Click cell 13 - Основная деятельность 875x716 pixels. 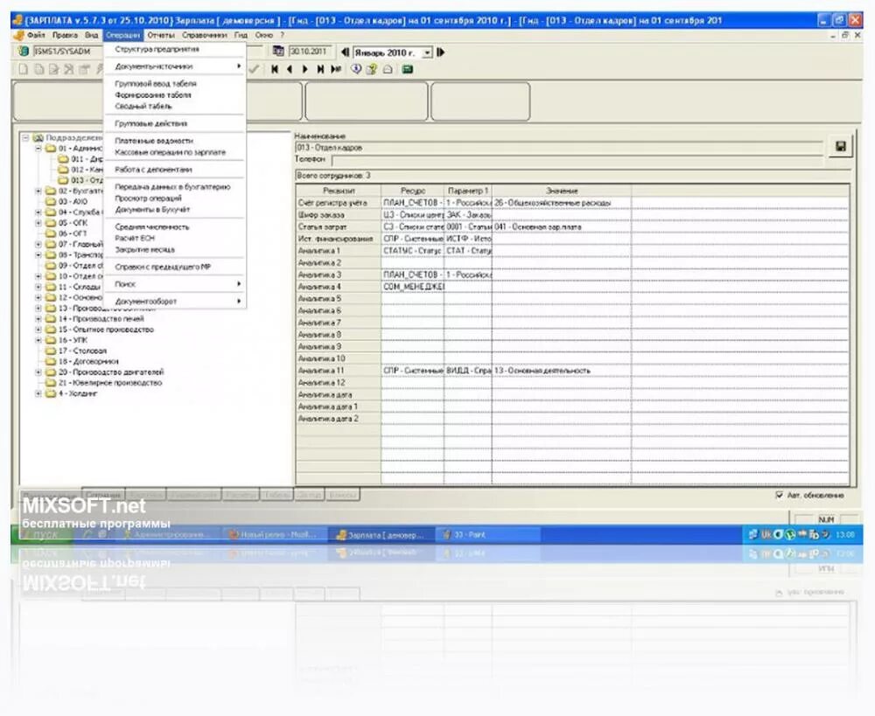coord(562,371)
